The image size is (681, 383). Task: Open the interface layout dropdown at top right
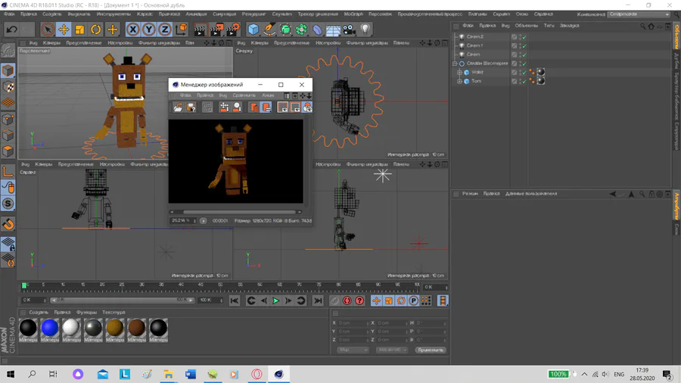(x=639, y=14)
